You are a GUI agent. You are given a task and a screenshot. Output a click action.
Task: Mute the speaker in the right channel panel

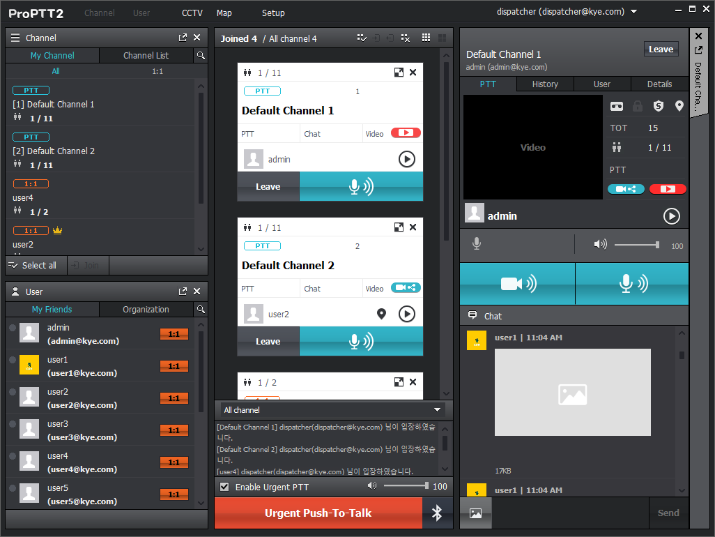click(x=600, y=245)
